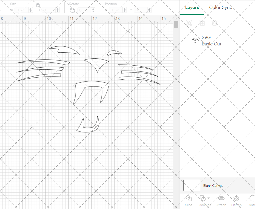Click the Width stepper arrows
This screenshot has height=209, width=255.
pyautogui.click(x=31, y=10)
